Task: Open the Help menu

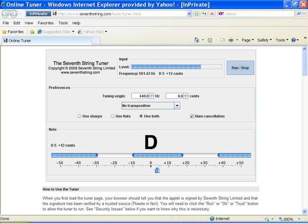Action: point(76,23)
